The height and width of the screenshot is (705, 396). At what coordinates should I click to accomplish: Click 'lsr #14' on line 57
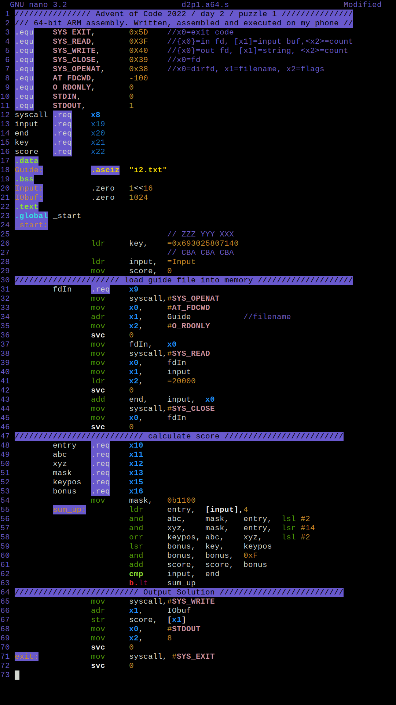coord(298,528)
